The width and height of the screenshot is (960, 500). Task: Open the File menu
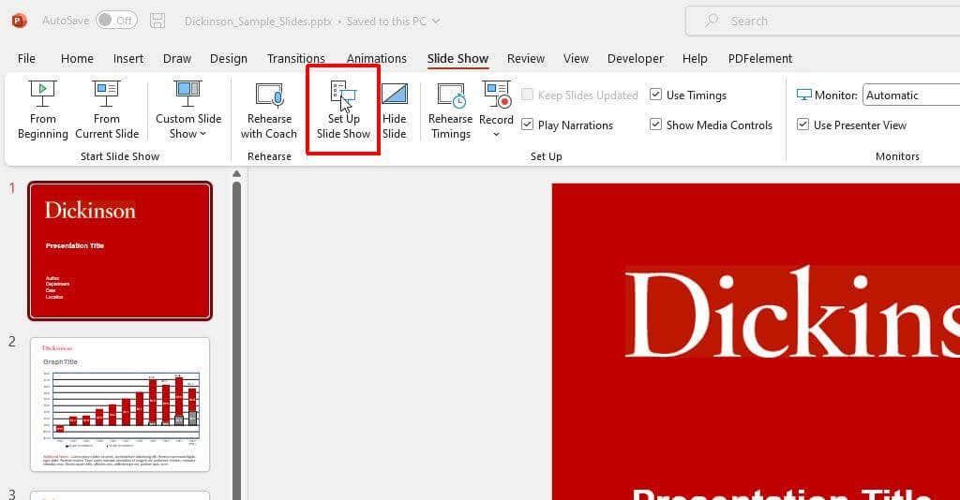click(26, 58)
